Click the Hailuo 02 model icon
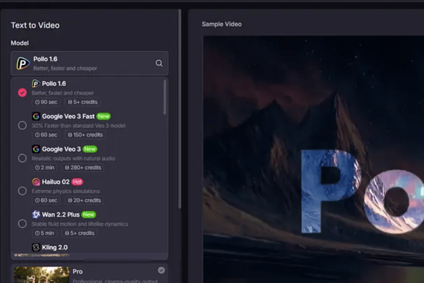The image size is (424, 283). [x=36, y=182]
